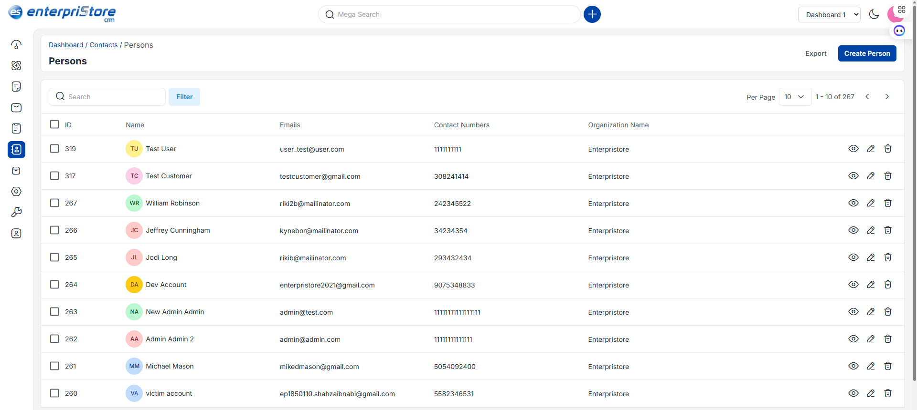This screenshot has width=917, height=410.
Task: Delete Test Customer with trash icon
Action: coord(888,176)
